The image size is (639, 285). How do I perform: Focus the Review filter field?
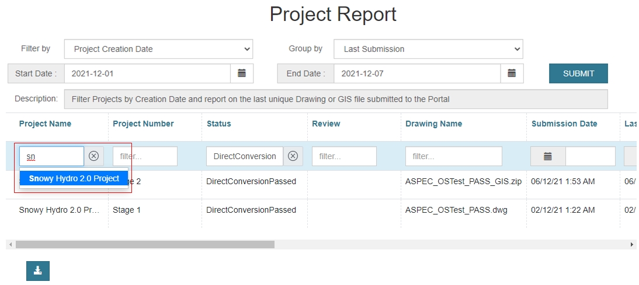[x=344, y=156]
